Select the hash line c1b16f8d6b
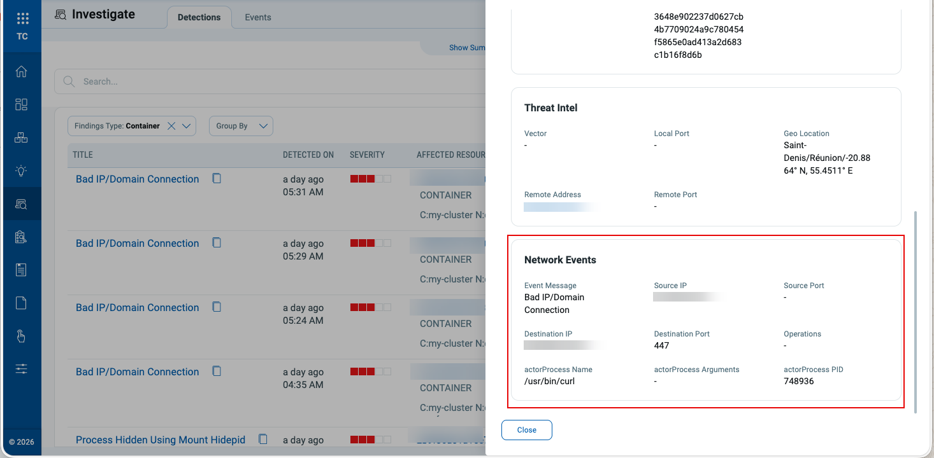Screen dimensions: 934x458 point(678,55)
